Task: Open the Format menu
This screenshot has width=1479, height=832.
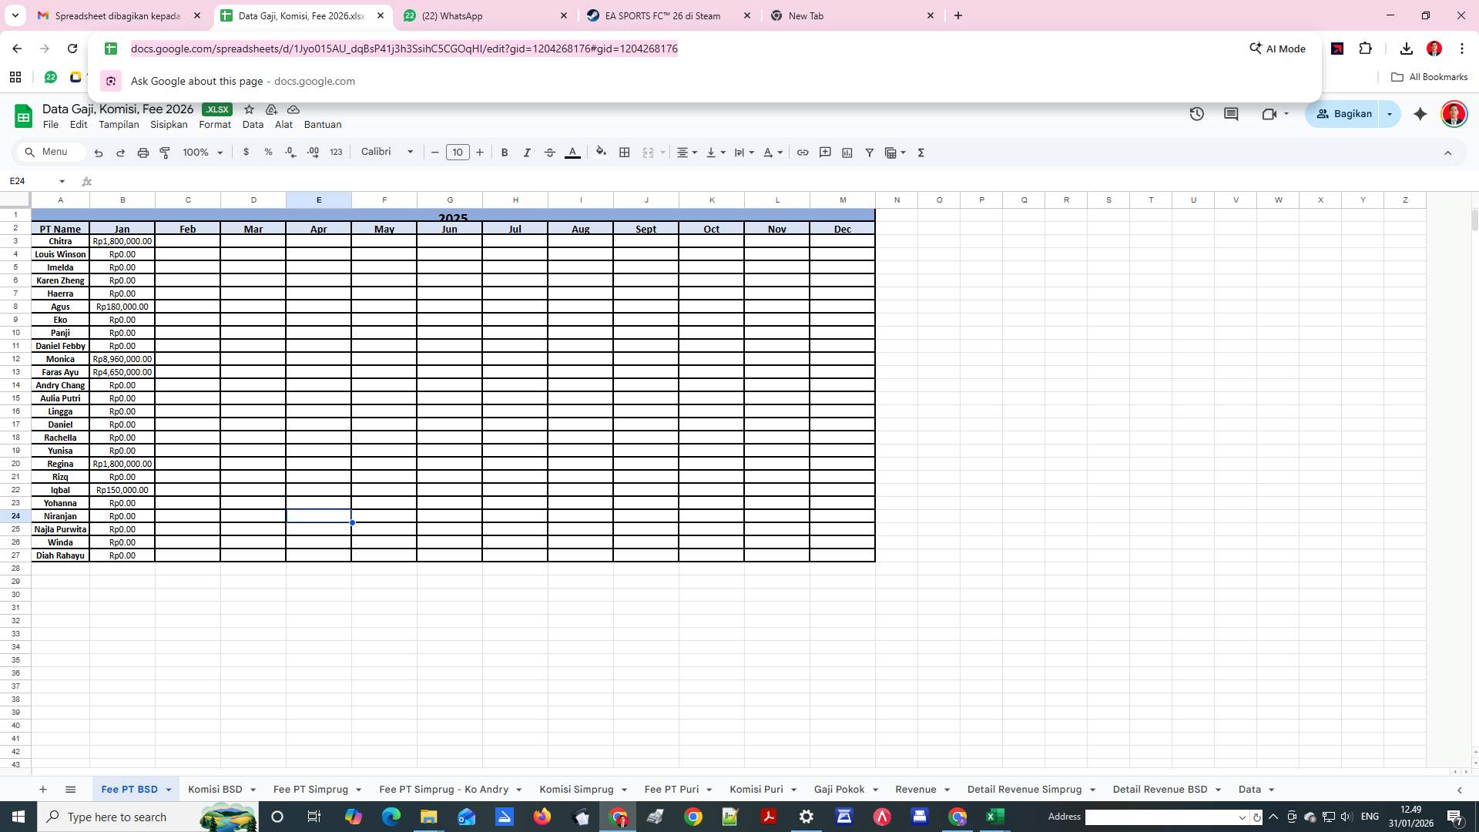Action: pyautogui.click(x=214, y=125)
